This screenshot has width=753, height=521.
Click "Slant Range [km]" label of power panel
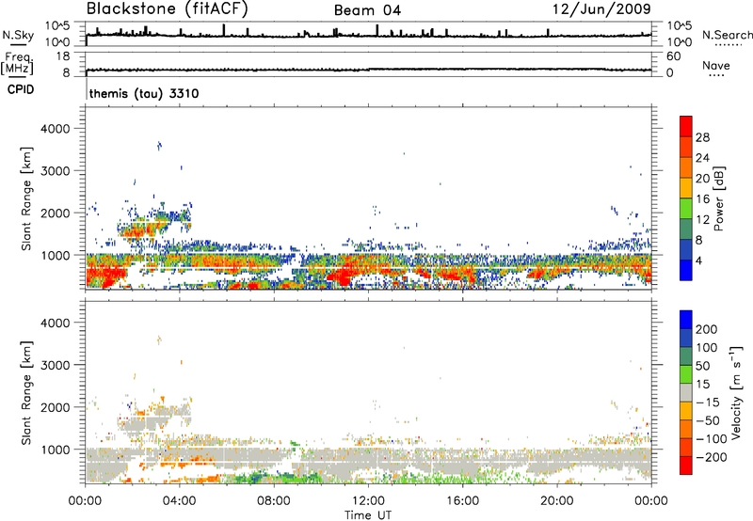[x=26, y=198]
